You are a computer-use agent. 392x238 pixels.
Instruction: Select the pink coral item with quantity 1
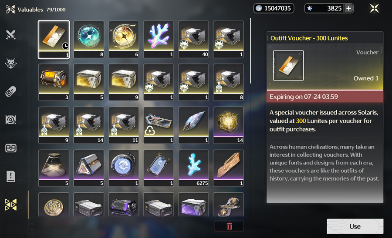coord(159,40)
